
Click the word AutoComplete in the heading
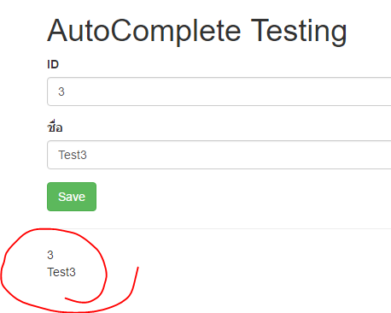tap(144, 31)
